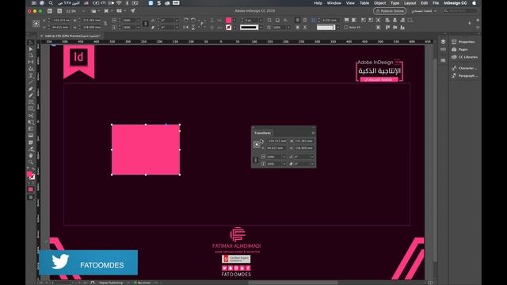Open the CC Libraries panel
507x285 pixels.
click(x=464, y=57)
